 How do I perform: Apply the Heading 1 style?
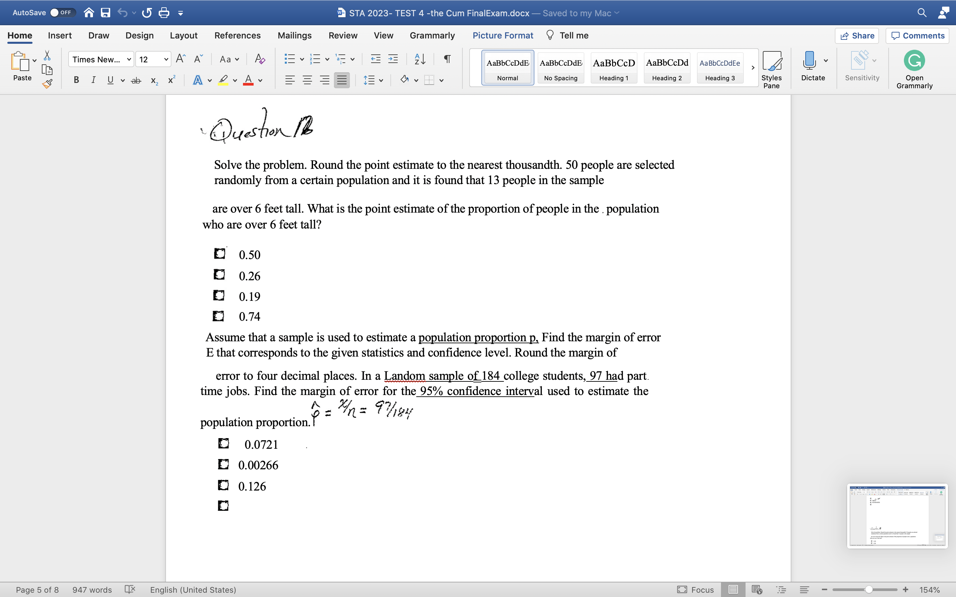[613, 68]
